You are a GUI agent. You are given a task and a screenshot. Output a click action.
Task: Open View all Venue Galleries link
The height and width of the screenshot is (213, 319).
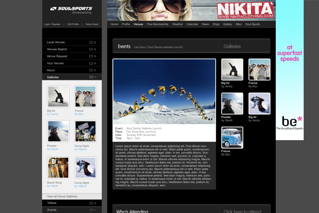62,196
